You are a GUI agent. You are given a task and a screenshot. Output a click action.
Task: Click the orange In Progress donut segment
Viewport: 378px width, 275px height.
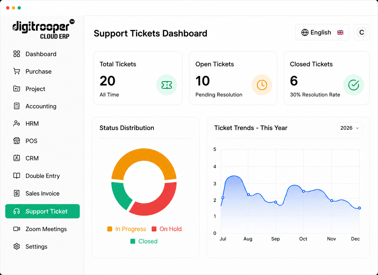(144, 155)
